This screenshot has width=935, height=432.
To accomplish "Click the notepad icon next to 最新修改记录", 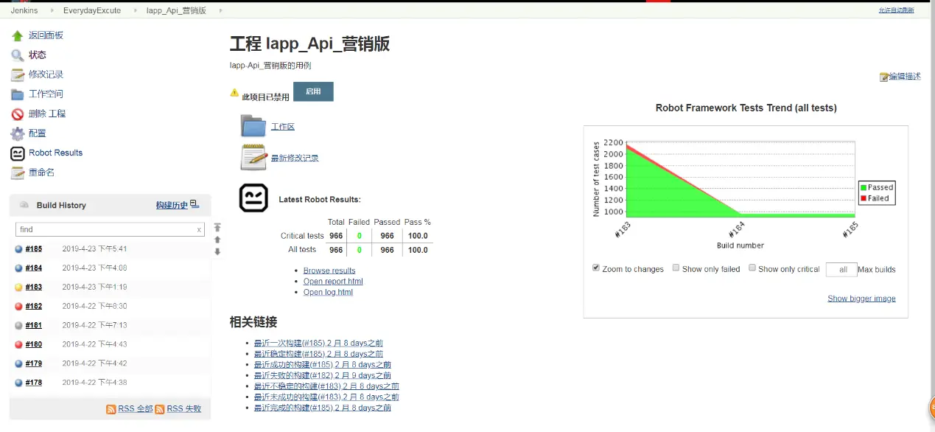I will (253, 157).
